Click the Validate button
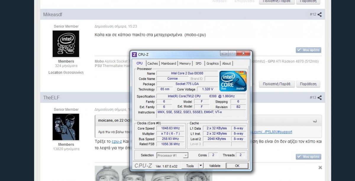355x181 pixels. (215, 166)
